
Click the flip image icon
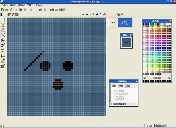click(x=97, y=14)
